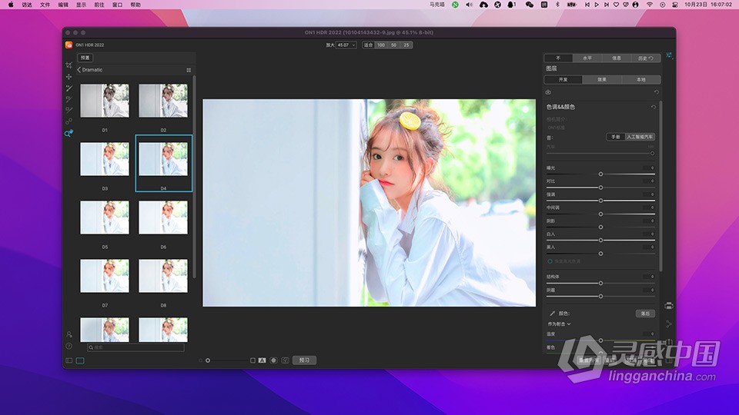
Task: Click the Wi-Fi icon in menu bar
Action: 650,5
